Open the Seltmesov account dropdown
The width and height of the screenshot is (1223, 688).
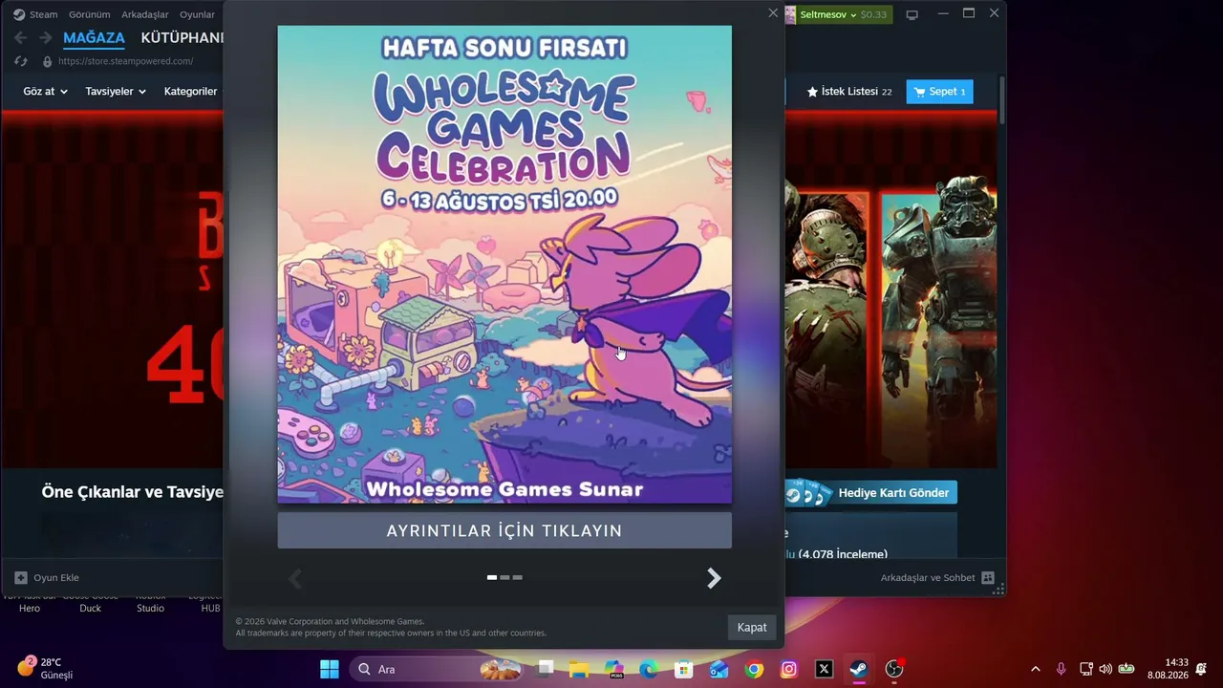[827, 14]
